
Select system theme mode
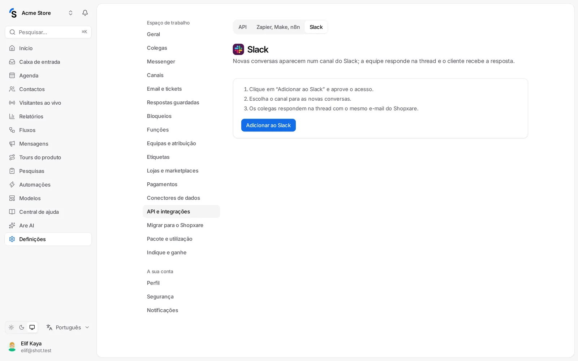point(32,327)
